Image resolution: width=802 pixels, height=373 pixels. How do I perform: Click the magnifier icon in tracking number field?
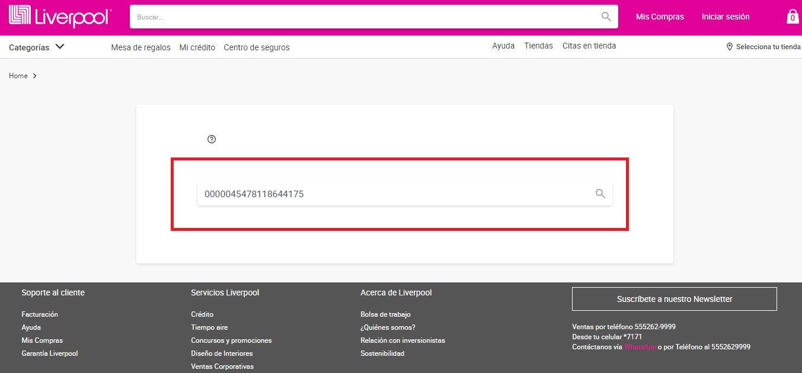[600, 194]
